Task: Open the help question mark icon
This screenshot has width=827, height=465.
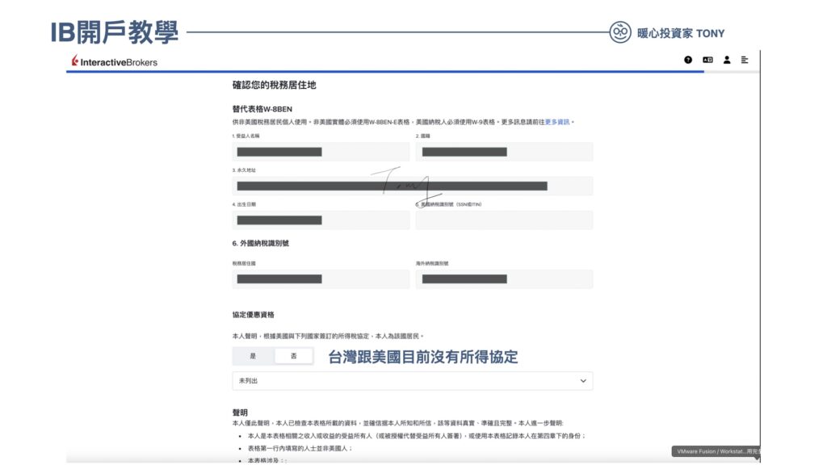Action: (688, 60)
